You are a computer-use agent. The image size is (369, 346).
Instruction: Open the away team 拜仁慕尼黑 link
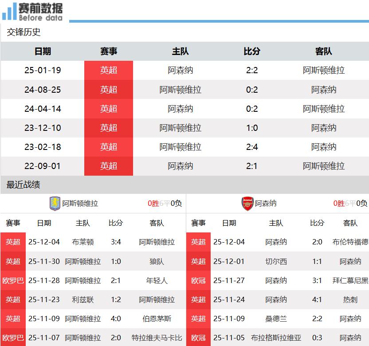350,280
